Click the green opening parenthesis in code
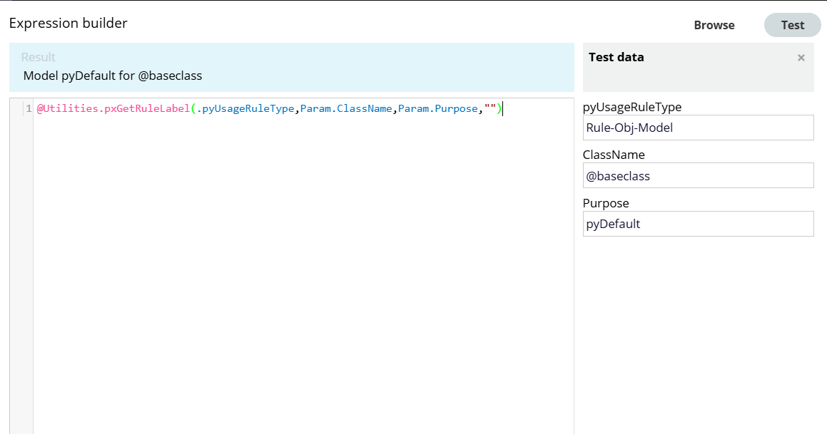 (193, 109)
